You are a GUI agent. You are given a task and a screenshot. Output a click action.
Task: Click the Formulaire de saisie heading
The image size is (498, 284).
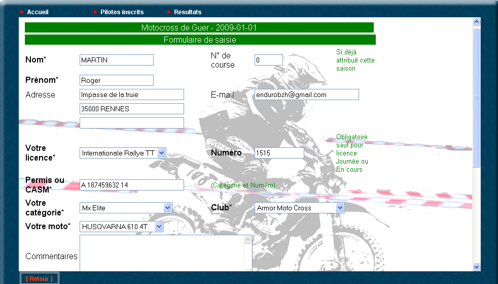tap(200, 40)
